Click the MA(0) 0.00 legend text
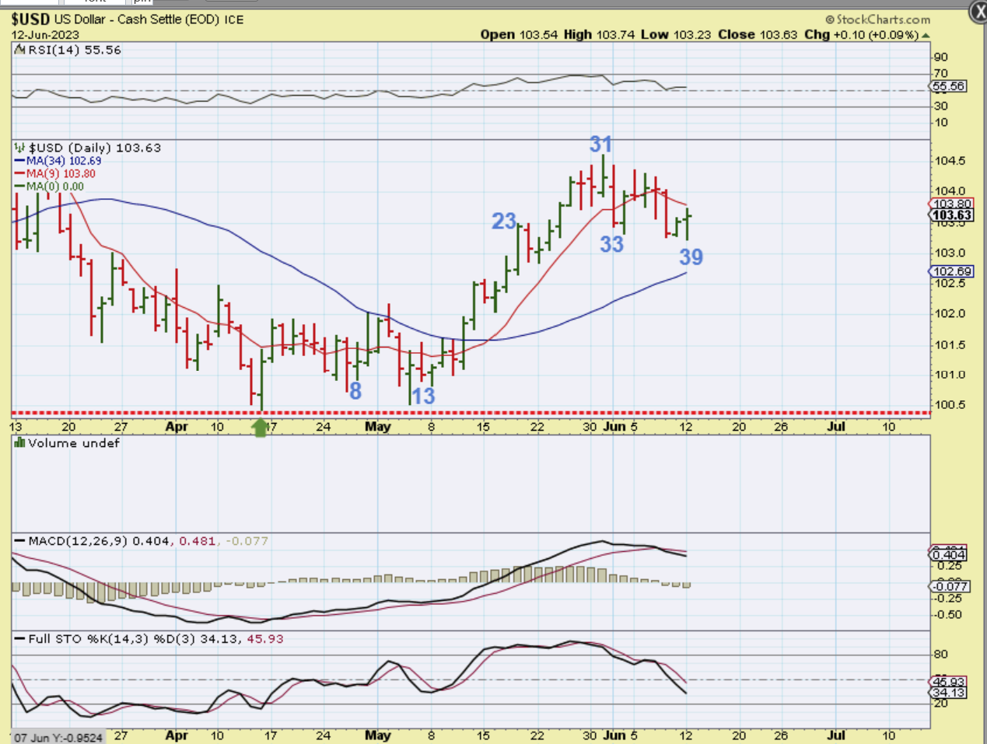987x744 pixels. pyautogui.click(x=55, y=187)
